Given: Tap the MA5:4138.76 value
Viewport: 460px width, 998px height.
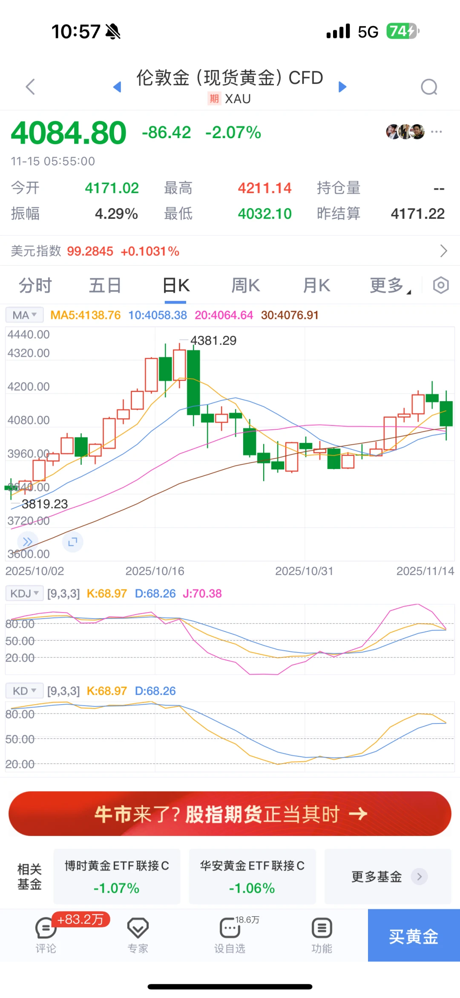Looking at the screenshot, I should point(85,315).
